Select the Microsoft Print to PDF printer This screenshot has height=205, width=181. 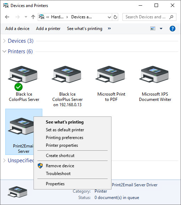click(111, 84)
